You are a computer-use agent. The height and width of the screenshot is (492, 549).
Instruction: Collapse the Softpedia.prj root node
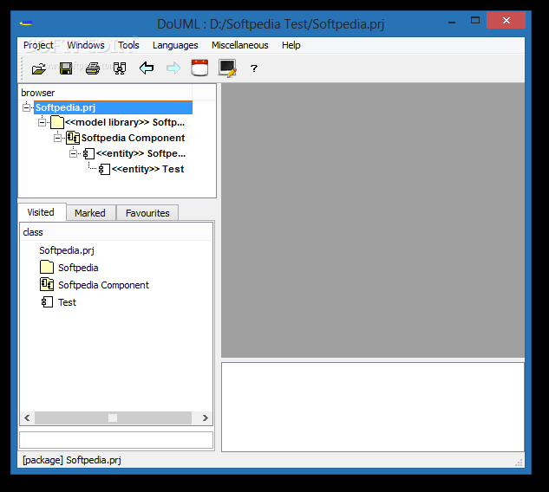(26, 107)
